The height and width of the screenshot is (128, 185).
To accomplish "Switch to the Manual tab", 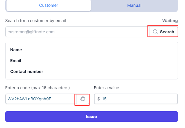I will point(134,5).
